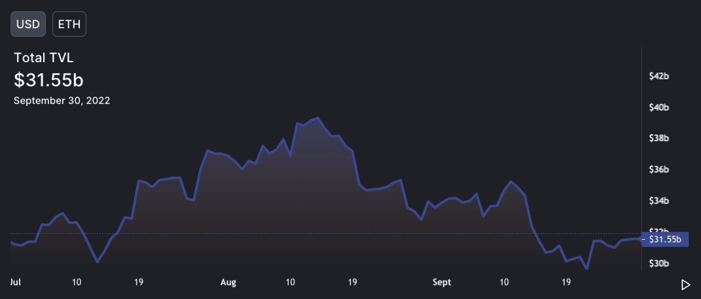Click the September 30, 2022 date text
The height and width of the screenshot is (299, 701).
click(62, 101)
